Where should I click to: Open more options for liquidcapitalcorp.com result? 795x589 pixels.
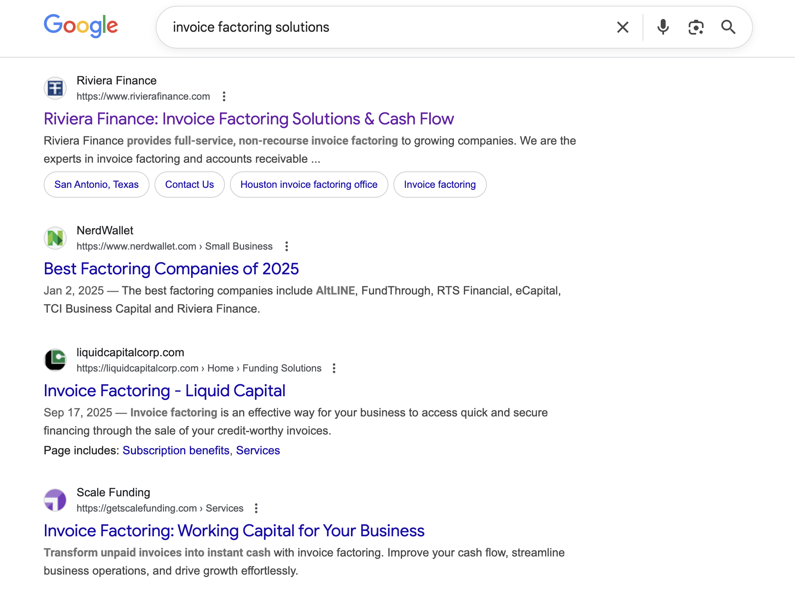334,368
